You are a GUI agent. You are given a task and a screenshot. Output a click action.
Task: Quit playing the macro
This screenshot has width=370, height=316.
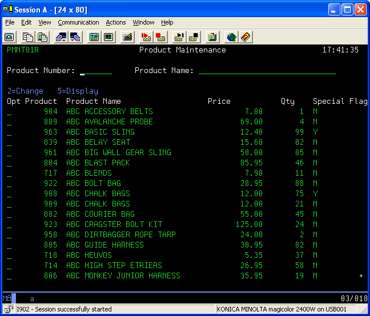coord(193,37)
